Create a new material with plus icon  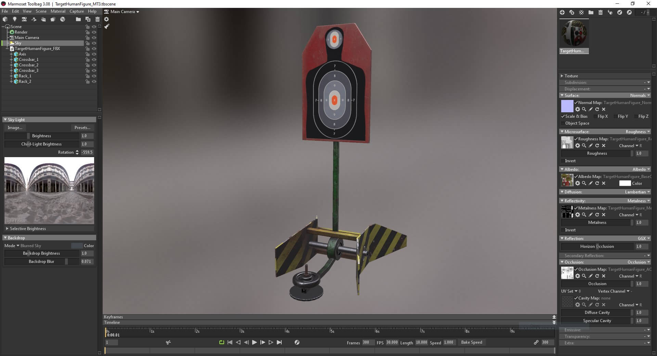pyautogui.click(x=562, y=12)
